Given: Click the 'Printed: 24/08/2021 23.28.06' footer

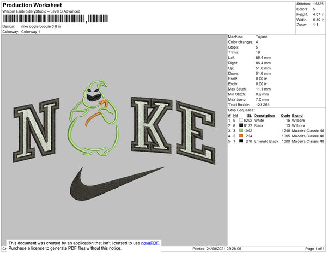Looking at the screenshot, I should pyautogui.click(x=217, y=249).
